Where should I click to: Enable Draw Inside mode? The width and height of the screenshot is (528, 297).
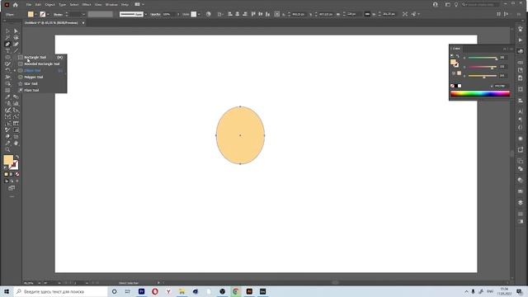click(x=17, y=181)
